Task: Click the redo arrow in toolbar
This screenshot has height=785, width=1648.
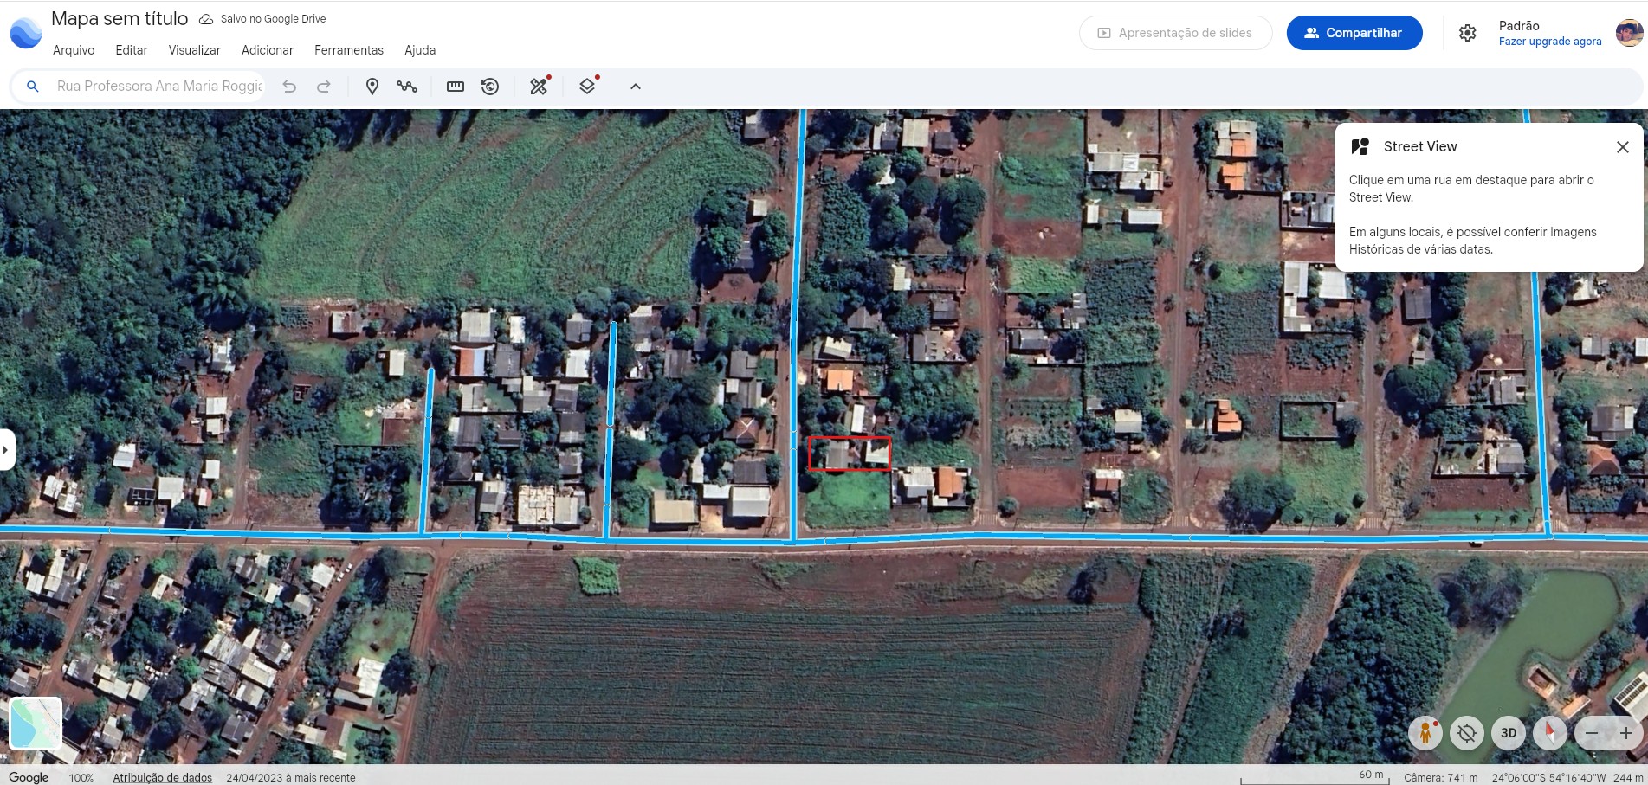Action: click(x=324, y=87)
